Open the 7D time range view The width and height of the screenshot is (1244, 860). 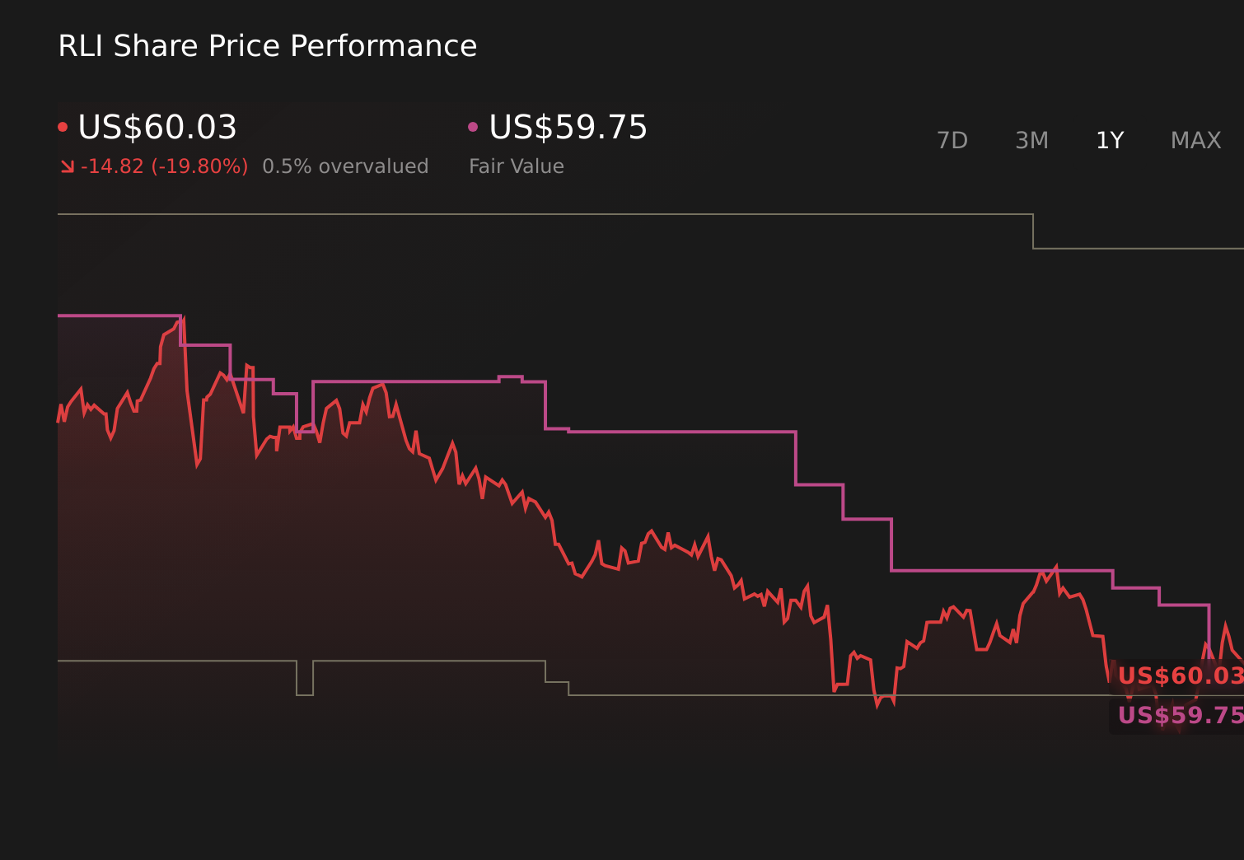click(952, 140)
